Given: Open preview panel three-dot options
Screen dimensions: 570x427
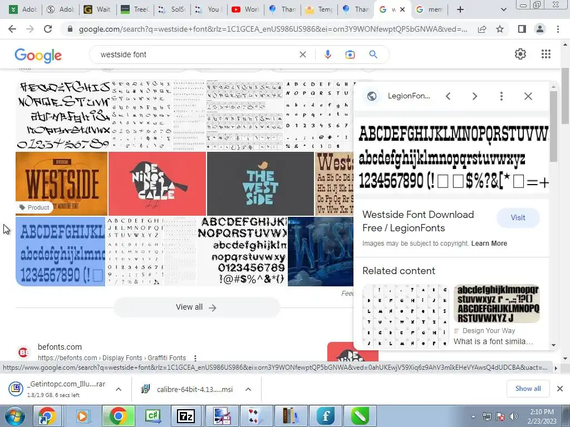Looking at the screenshot, I should point(502,96).
